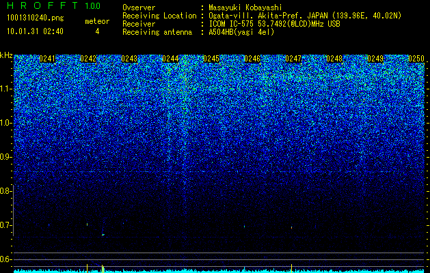Click the ICOM IC-575 receiver text
The height and width of the screenshot is (273, 430).
pyautogui.click(x=274, y=24)
